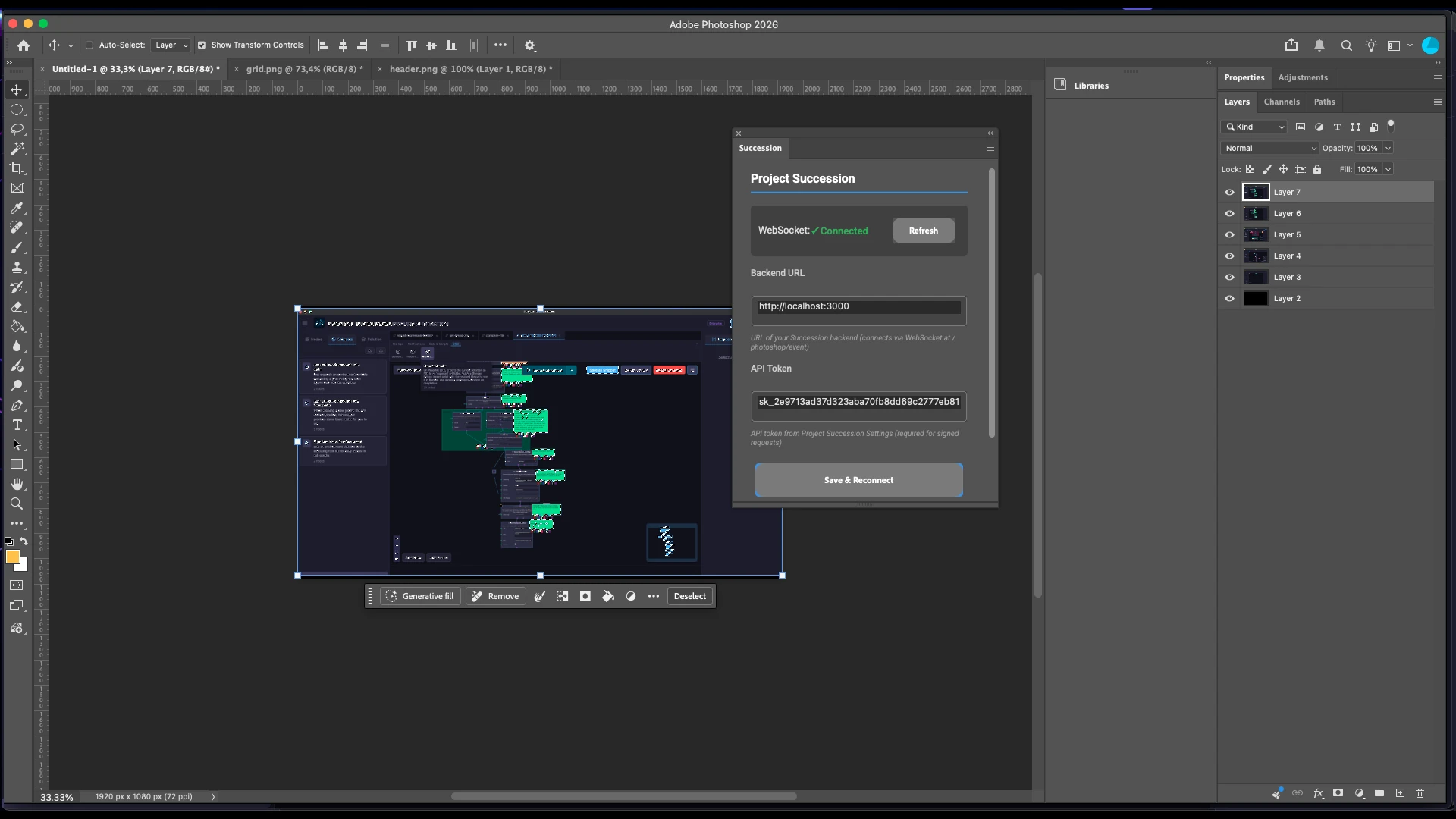The image size is (1456, 819).
Task: Hide Layer 2 with eye icon
Action: pyautogui.click(x=1229, y=298)
